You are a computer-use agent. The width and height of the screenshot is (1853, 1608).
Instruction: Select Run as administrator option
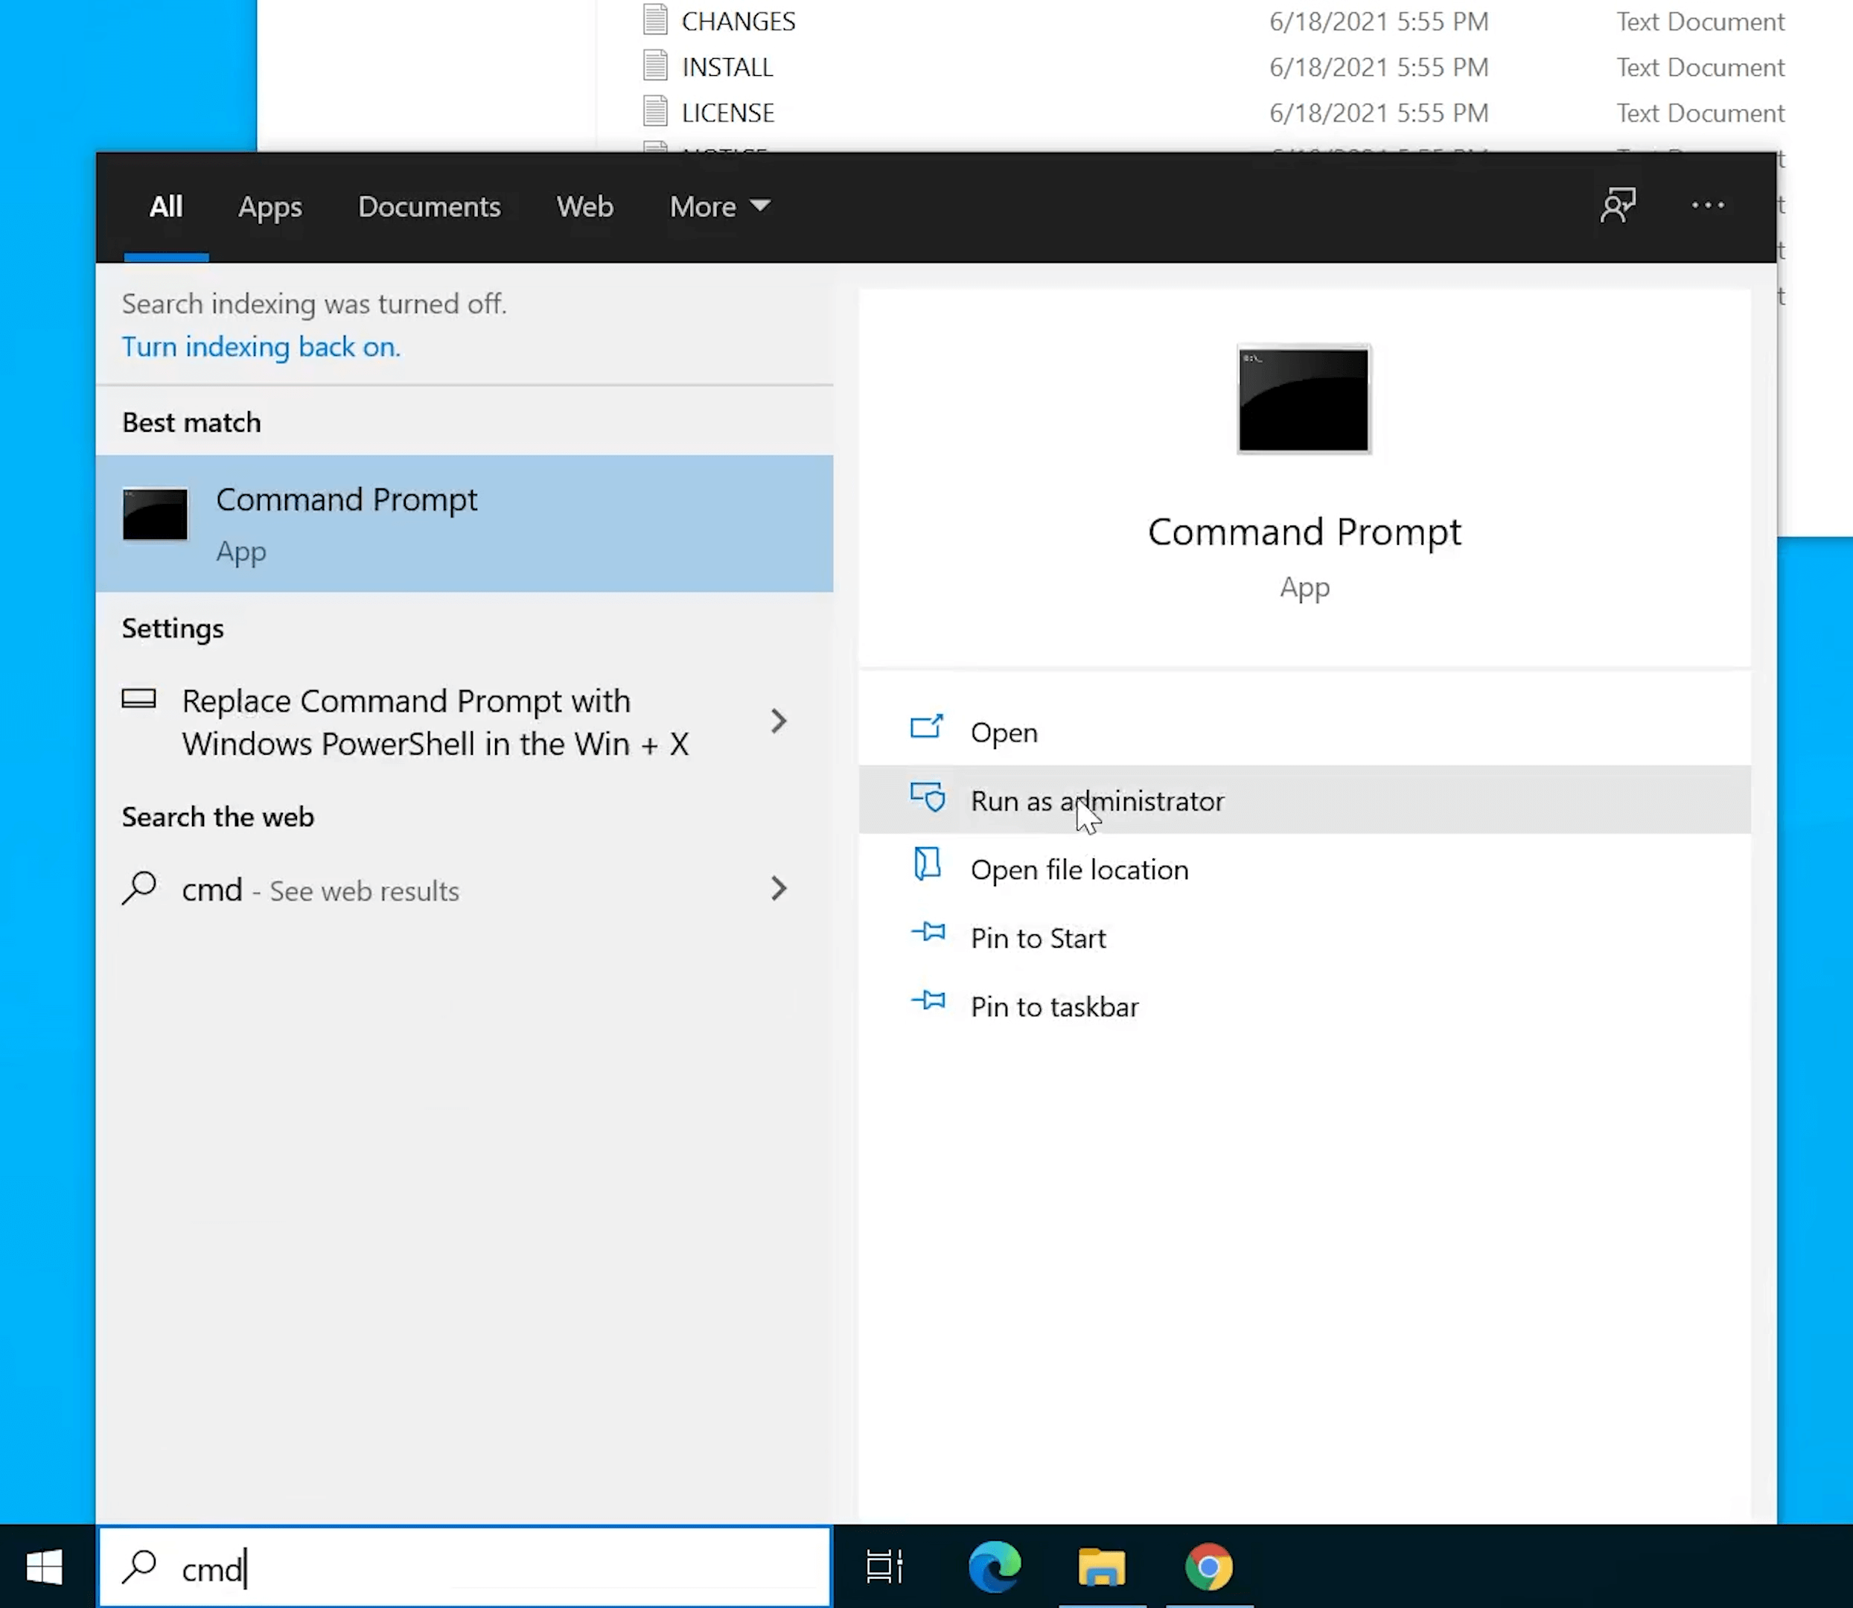point(1097,800)
